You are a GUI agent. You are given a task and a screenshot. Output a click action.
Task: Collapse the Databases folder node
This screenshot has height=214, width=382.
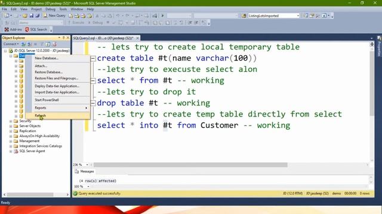click(11, 56)
